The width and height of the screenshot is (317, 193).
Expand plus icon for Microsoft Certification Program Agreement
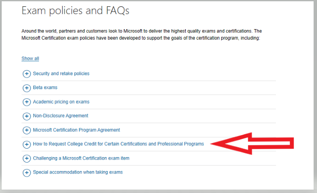[27, 130]
